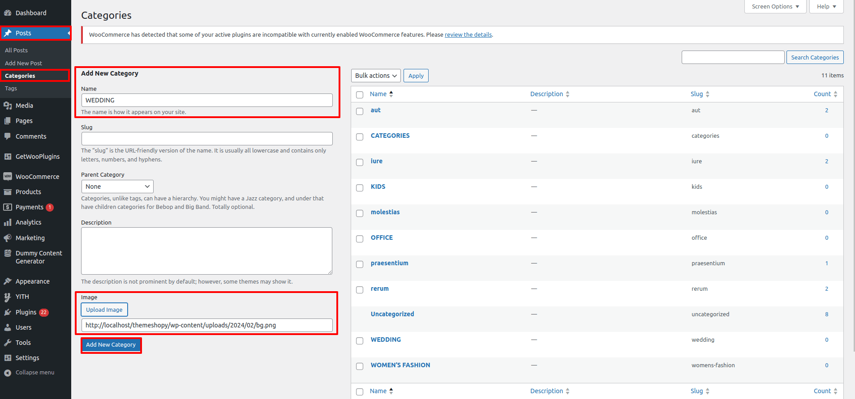Expand the Screen Options panel
This screenshot has width=855, height=399.
click(x=775, y=7)
